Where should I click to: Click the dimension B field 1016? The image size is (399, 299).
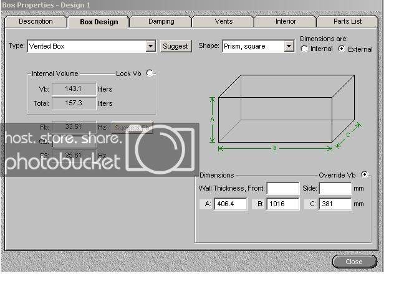coord(283,204)
